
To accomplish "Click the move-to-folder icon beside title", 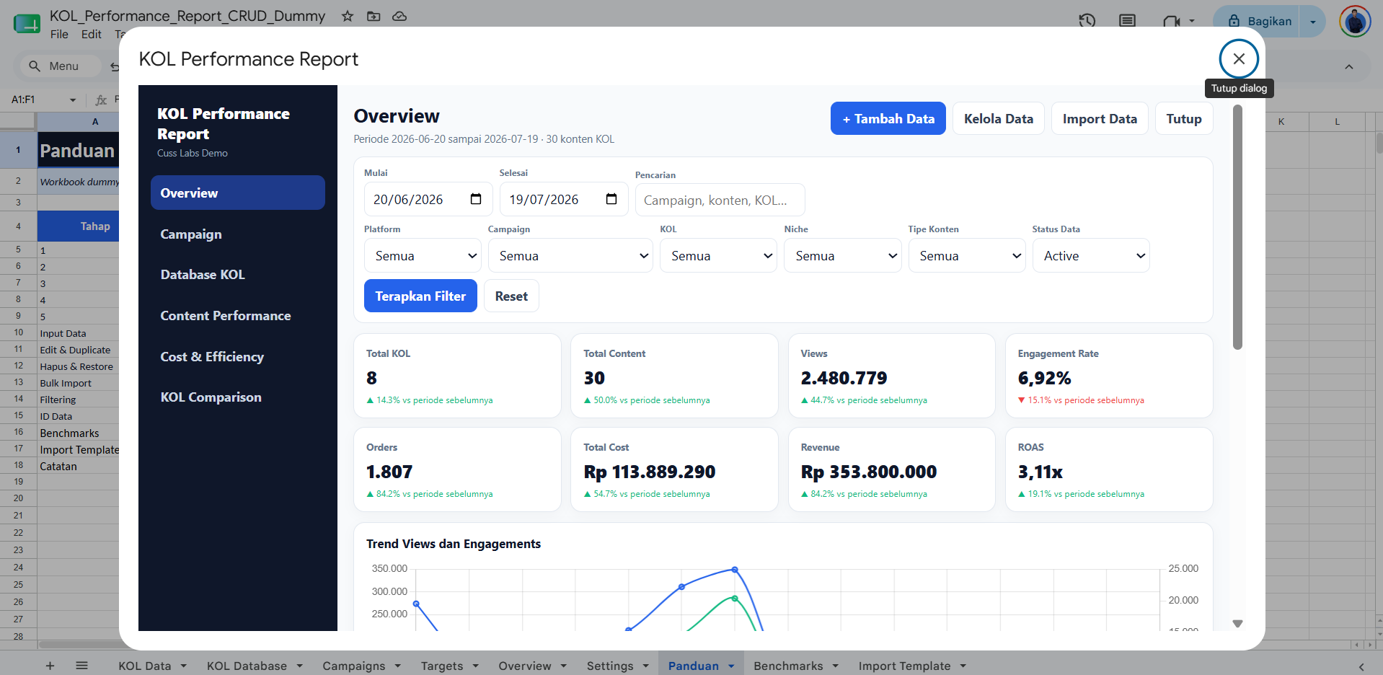I will tap(374, 16).
